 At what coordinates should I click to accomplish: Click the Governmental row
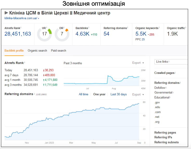click(163, 93)
